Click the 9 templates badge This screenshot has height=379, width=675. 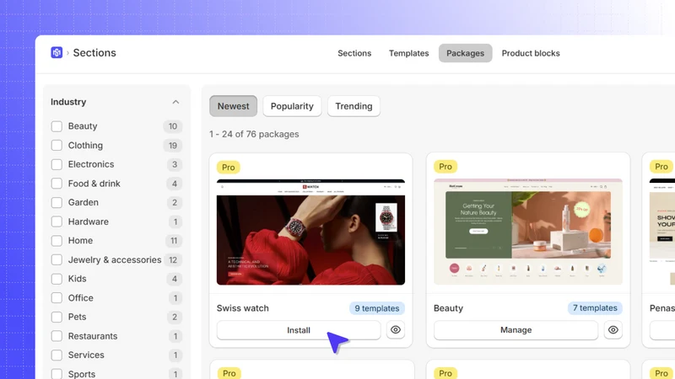click(x=377, y=308)
